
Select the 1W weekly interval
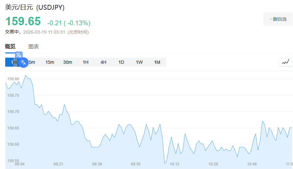pyautogui.click(x=139, y=62)
